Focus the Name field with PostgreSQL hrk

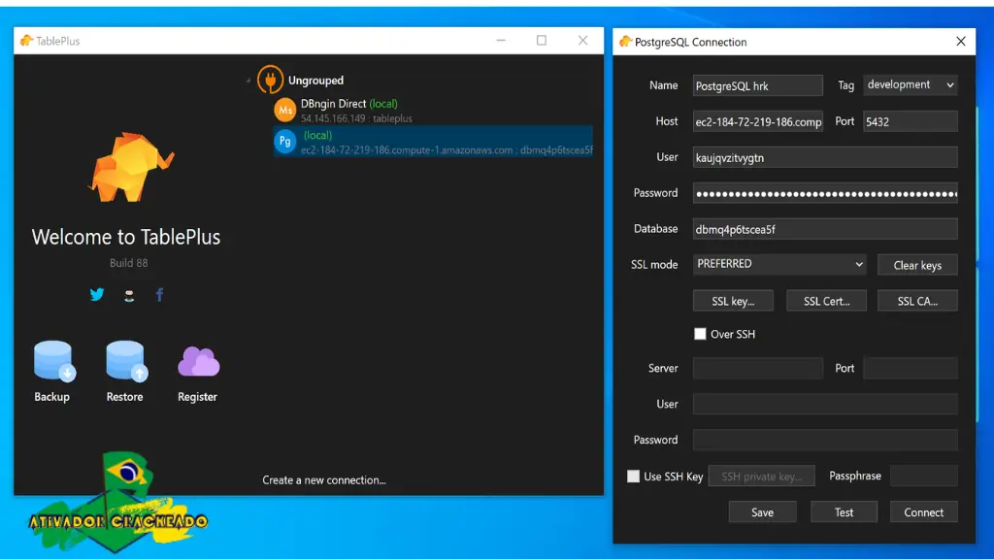757,85
